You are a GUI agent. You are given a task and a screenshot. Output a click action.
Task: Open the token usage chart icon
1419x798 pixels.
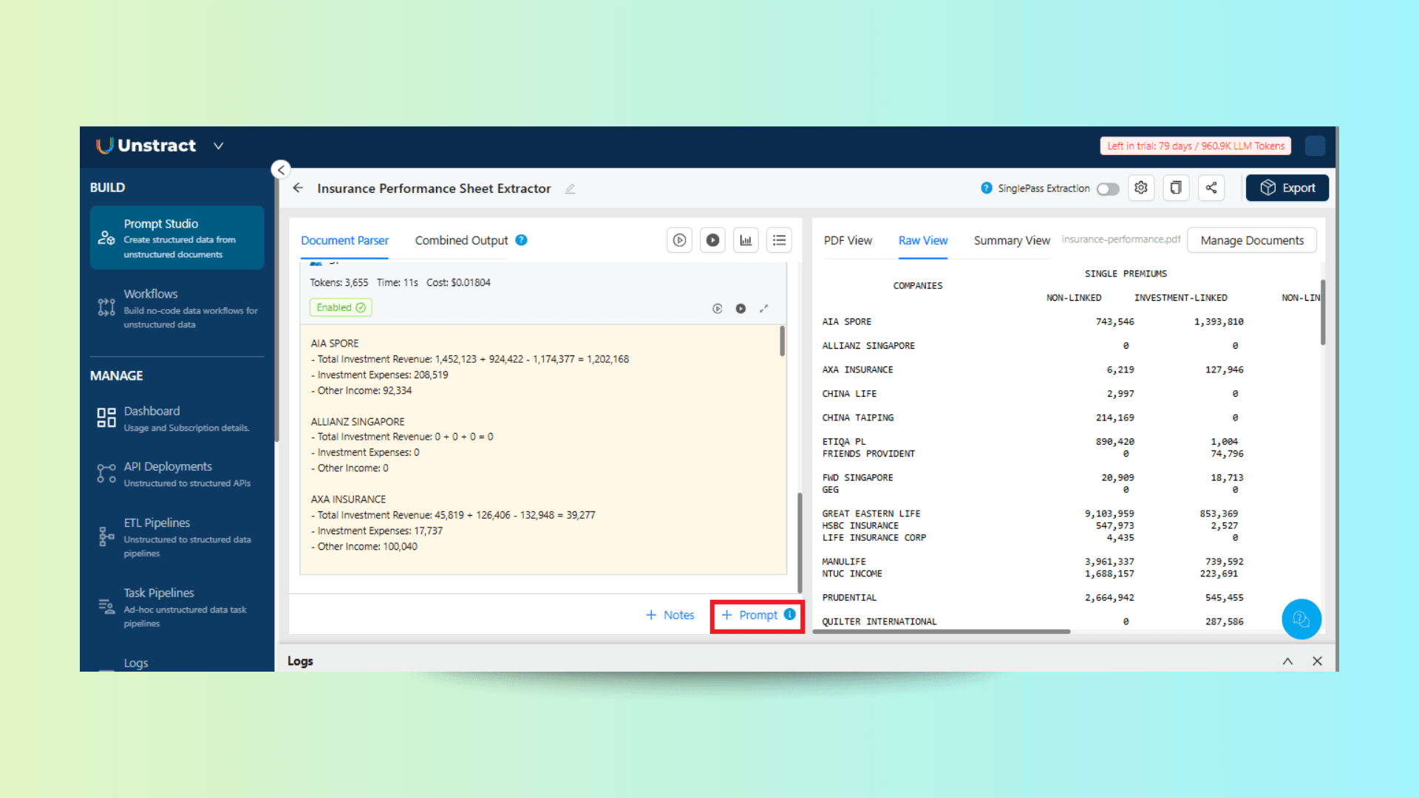(746, 239)
